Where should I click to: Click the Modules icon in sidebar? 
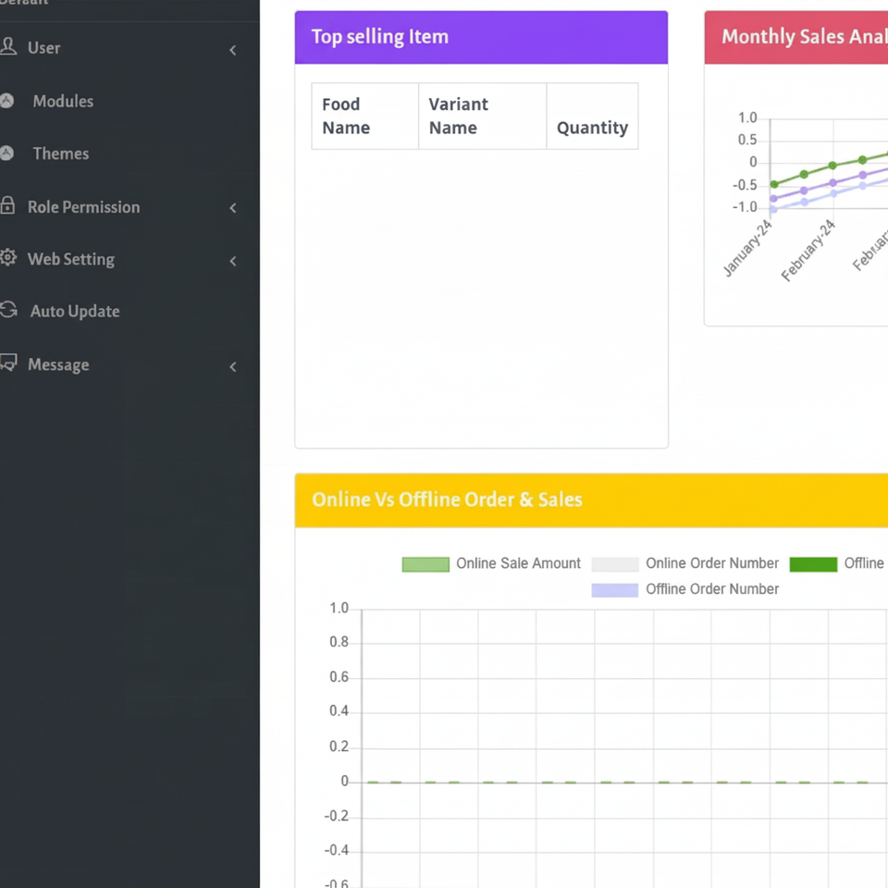click(6, 101)
